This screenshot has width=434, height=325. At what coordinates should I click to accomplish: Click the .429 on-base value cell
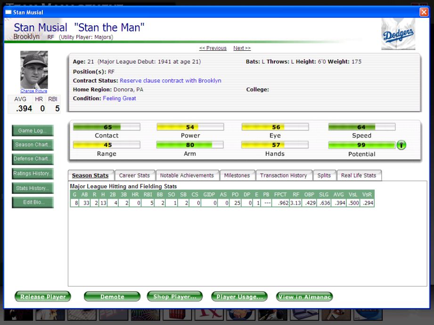click(310, 203)
